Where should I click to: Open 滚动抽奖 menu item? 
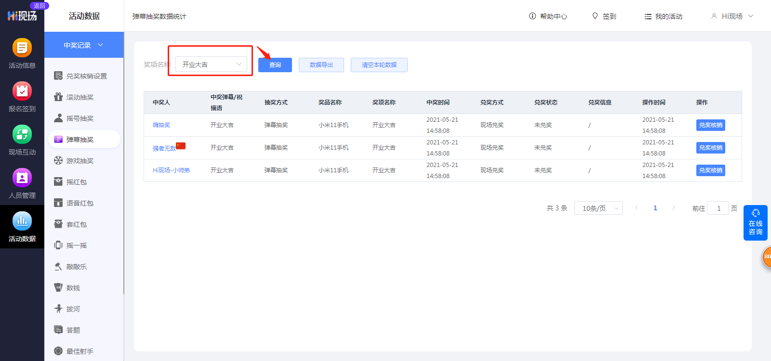coord(85,97)
